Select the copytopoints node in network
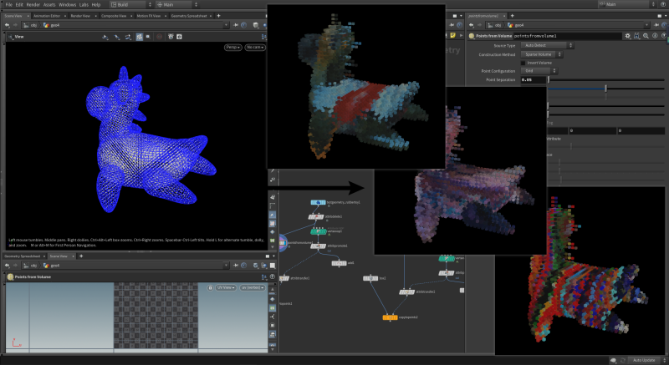669x365 pixels. pyautogui.click(x=390, y=317)
